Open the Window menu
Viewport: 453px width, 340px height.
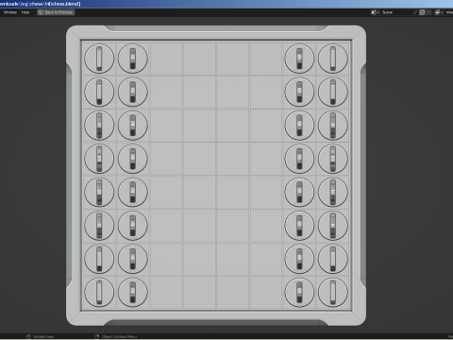point(10,12)
